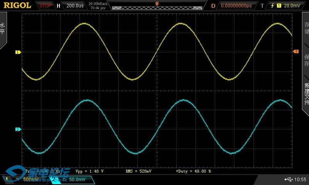Click the Freq measurement readout
Screen dimensions: 309x185
pos(43,171)
